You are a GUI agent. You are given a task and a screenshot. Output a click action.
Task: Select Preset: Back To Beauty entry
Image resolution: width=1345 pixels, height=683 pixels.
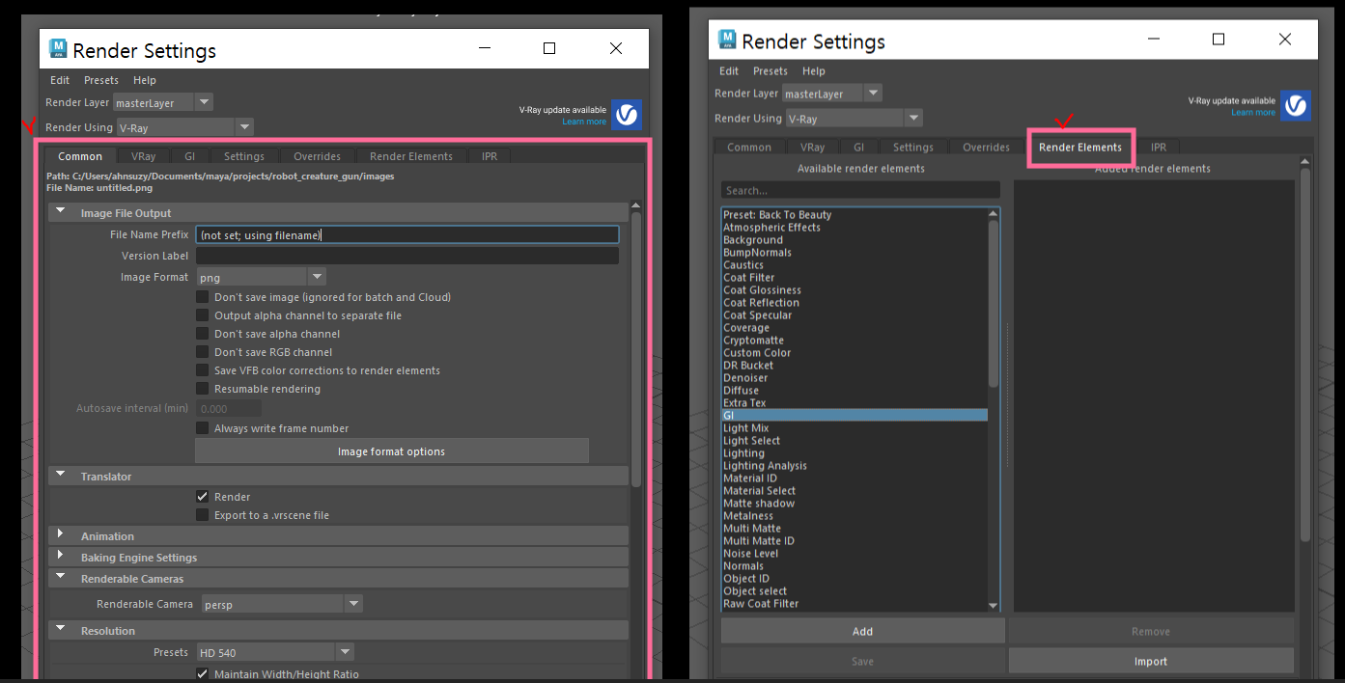[777, 215]
